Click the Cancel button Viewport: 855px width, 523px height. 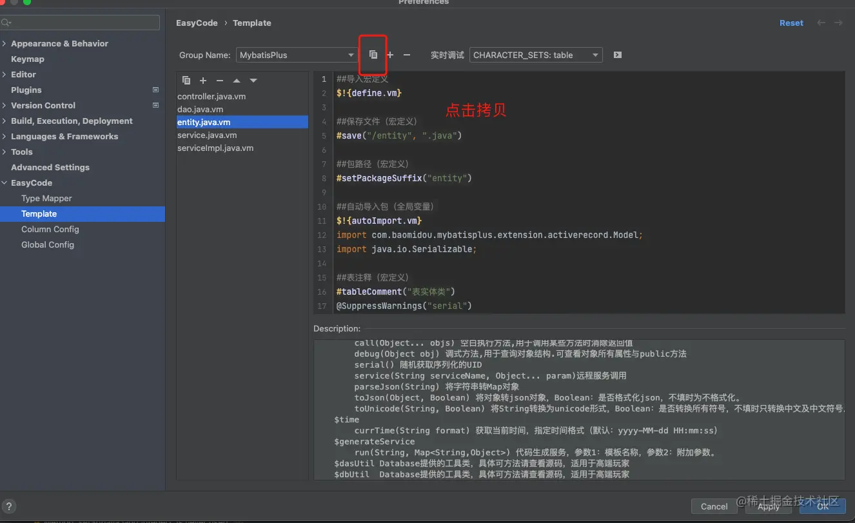[x=714, y=506]
